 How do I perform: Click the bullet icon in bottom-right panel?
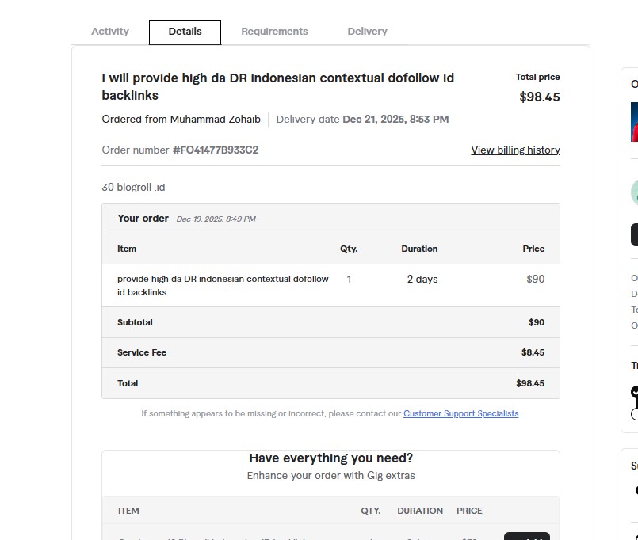pos(636,490)
